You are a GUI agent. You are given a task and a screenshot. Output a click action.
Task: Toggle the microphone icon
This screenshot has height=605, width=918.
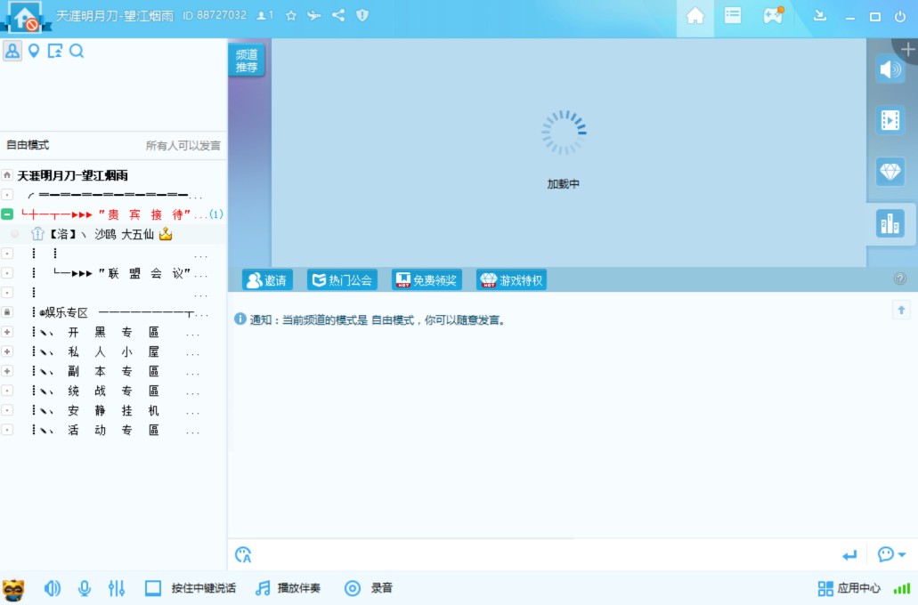[85, 588]
